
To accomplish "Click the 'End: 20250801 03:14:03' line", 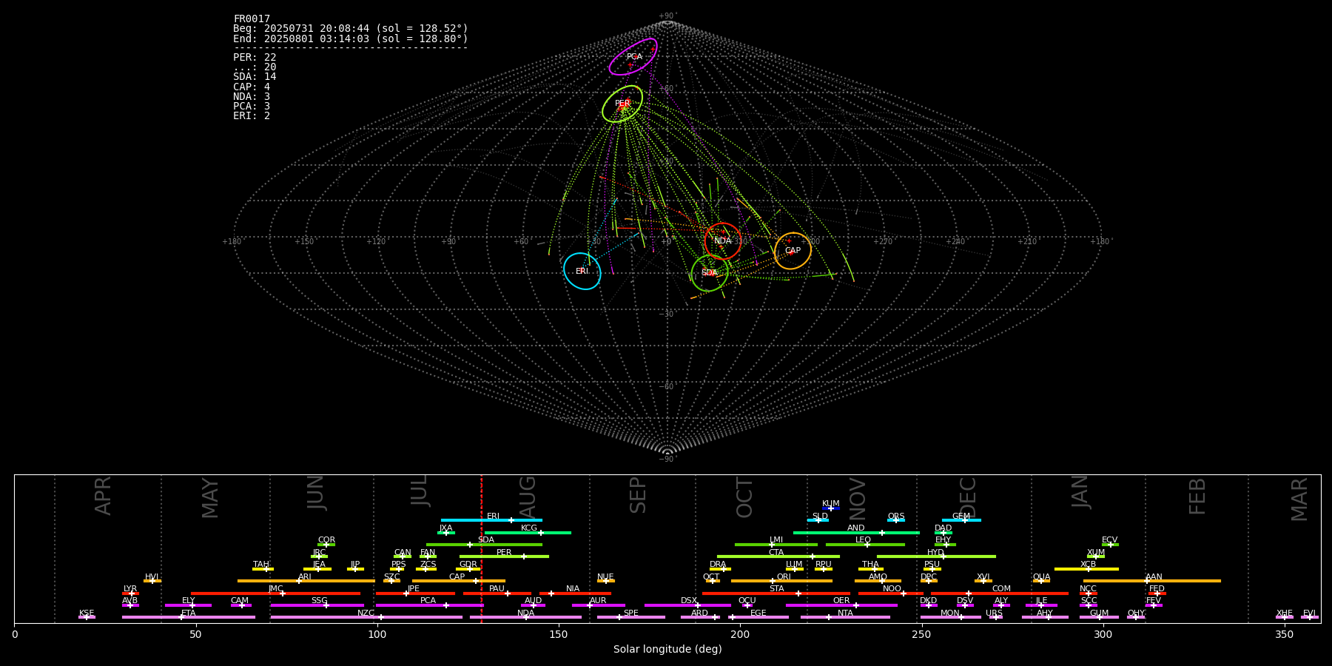I will [351, 38].
